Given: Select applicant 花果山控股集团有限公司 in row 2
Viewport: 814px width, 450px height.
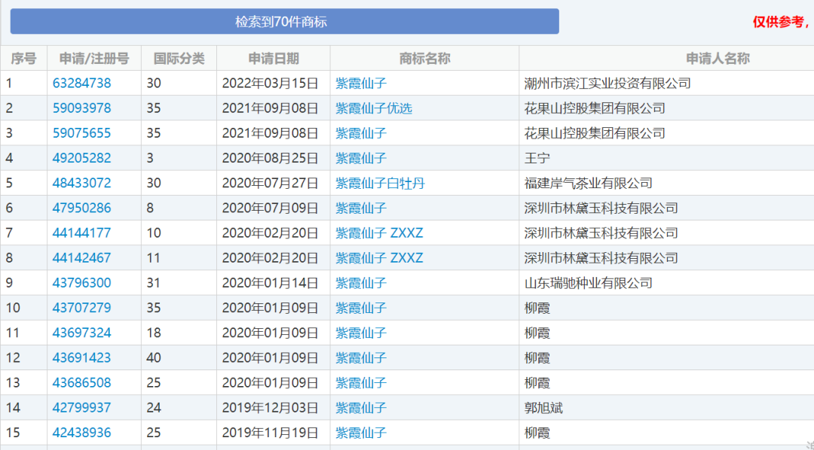Looking at the screenshot, I should [x=595, y=108].
